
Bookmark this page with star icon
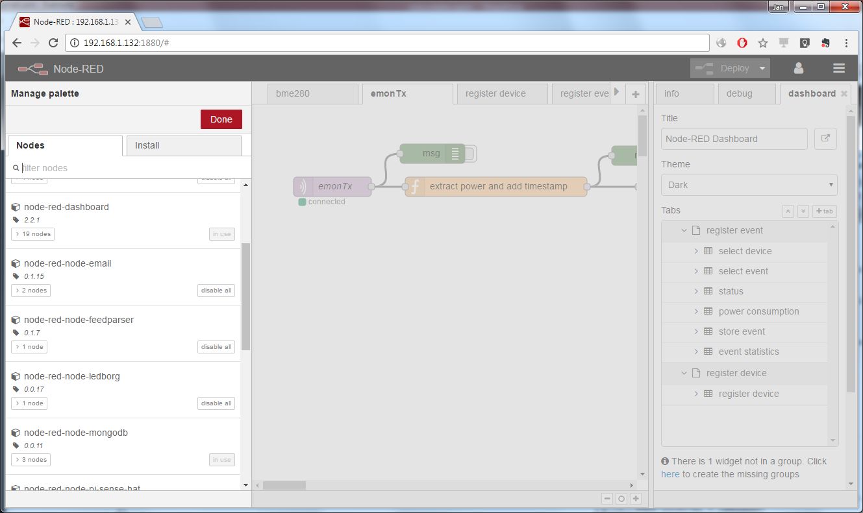pyautogui.click(x=763, y=43)
